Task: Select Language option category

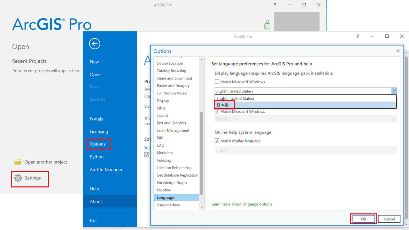Action: [x=176, y=197]
